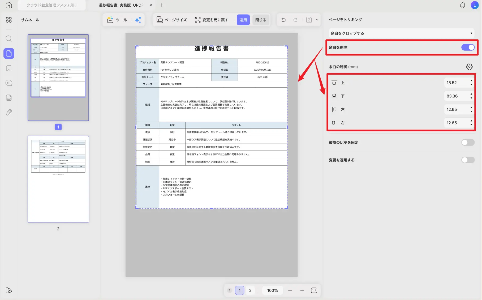The width and height of the screenshot is (482, 300).
Task: Go to the home icon
Action: coord(9,5)
